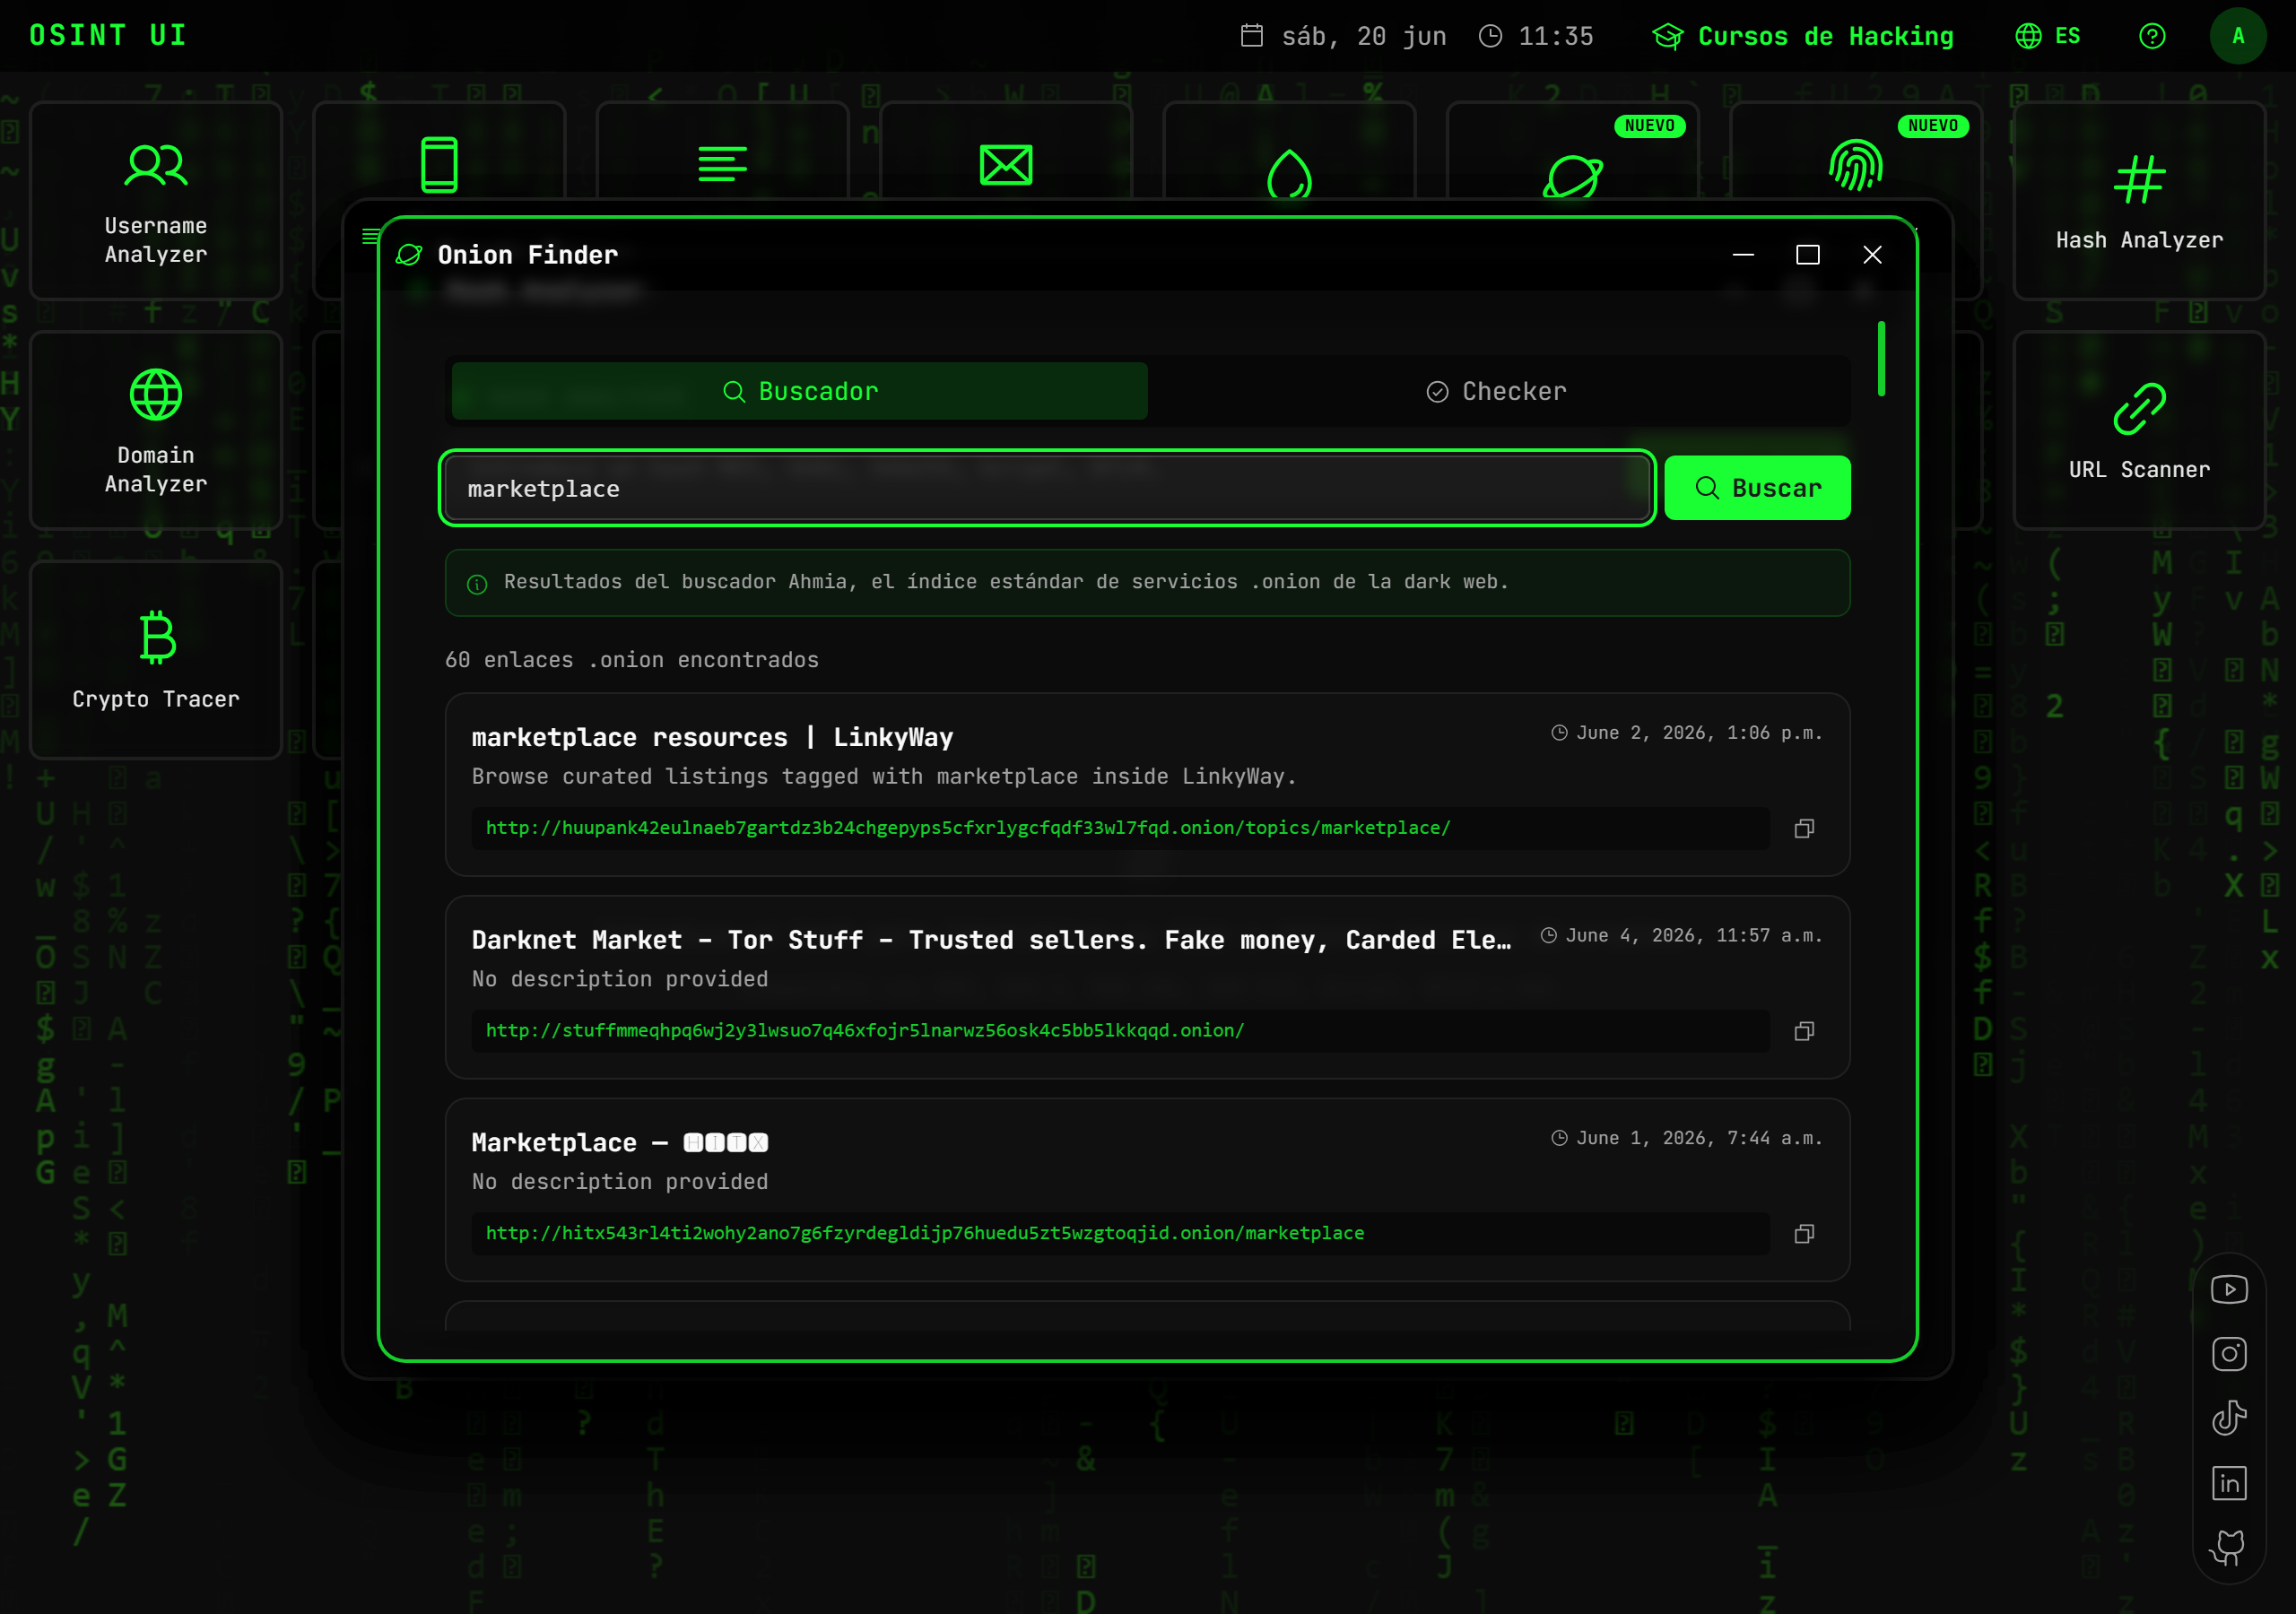Focus the marketplace search input field

1047,488
